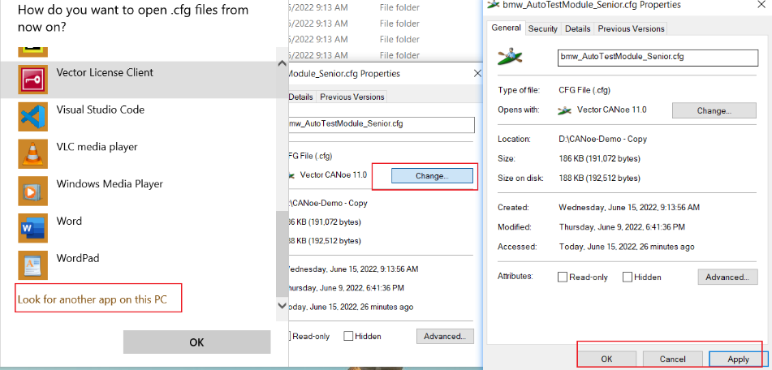
Task: Click Change button in middle Properties window
Action: 432,175
